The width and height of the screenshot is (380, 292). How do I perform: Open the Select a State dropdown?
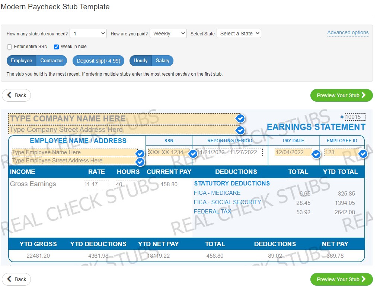point(239,34)
